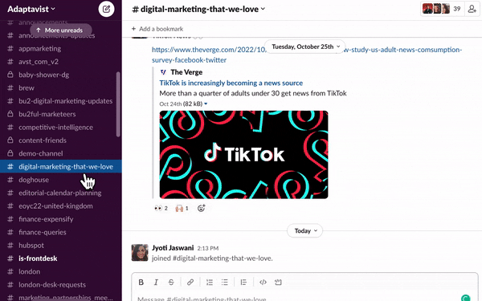Open the eoyc22-united-kingdom channel
Image resolution: width=482 pixels, height=301 pixels.
61,205
